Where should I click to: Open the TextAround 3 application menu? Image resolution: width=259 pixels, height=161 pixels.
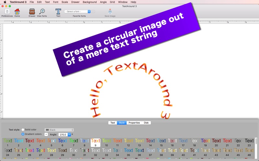(18, 2)
